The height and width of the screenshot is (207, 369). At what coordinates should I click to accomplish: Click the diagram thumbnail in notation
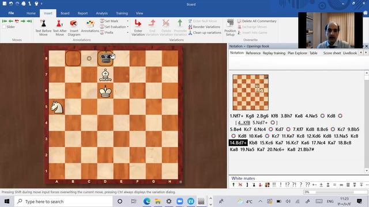pyautogui.click(x=250, y=92)
